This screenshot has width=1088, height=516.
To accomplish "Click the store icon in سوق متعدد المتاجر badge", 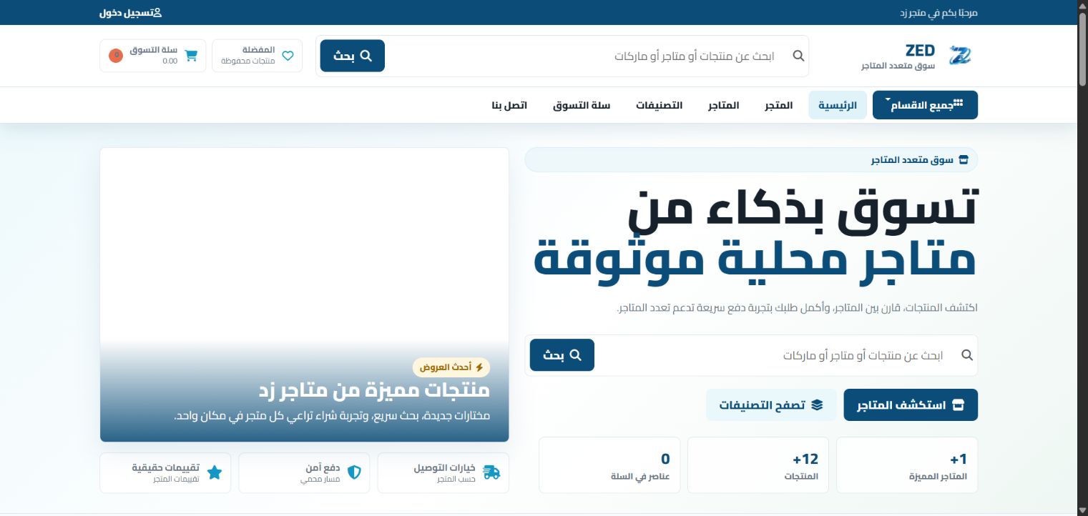I will (x=963, y=160).
